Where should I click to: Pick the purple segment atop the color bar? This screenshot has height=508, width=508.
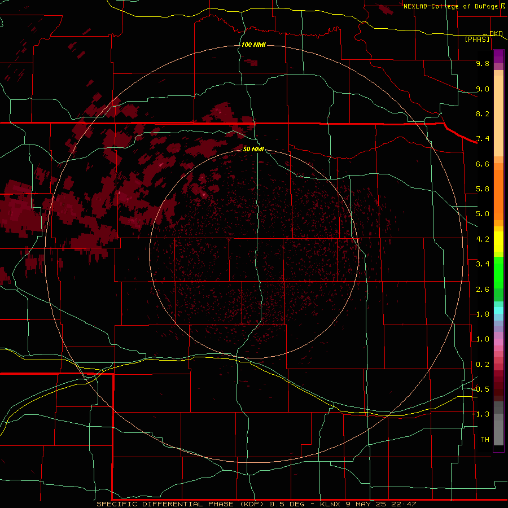(498, 56)
